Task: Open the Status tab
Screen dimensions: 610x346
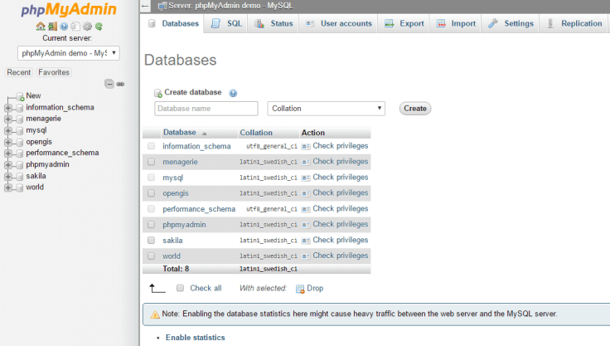Action: click(274, 23)
